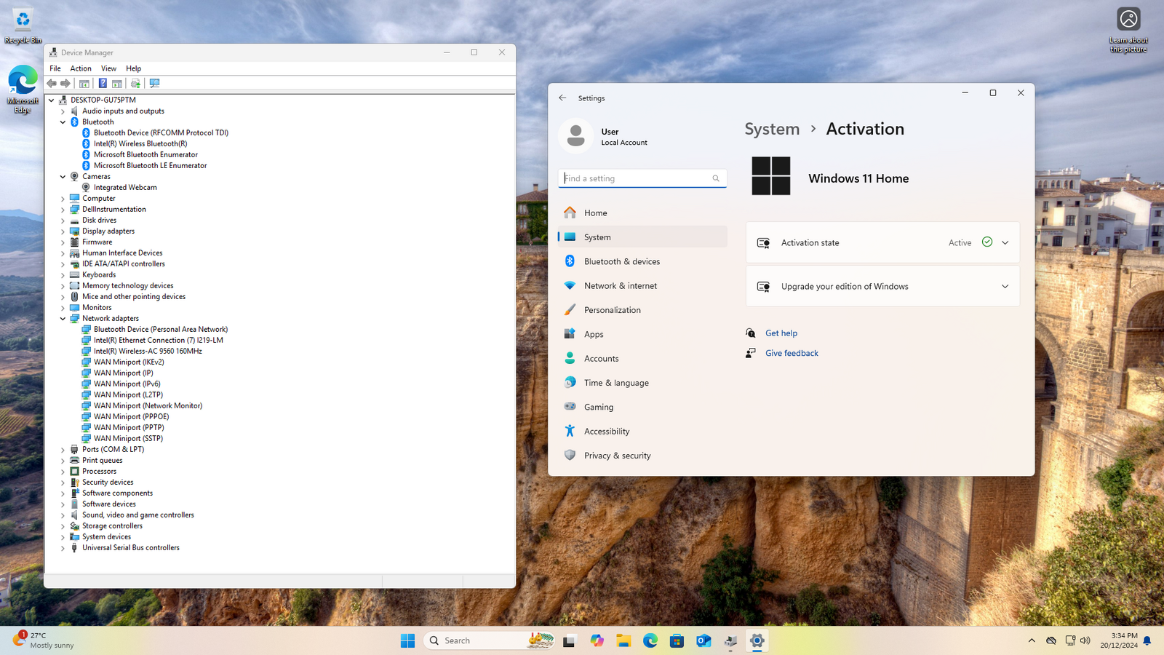This screenshot has height=655, width=1164.
Task: Open Bluetooth & devices in Settings
Action: click(x=642, y=261)
